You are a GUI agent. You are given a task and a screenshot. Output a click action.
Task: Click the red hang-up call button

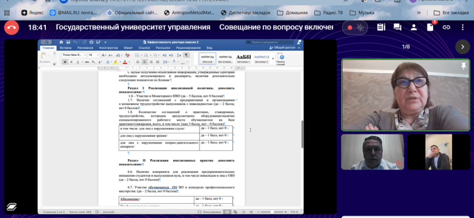[11, 27]
